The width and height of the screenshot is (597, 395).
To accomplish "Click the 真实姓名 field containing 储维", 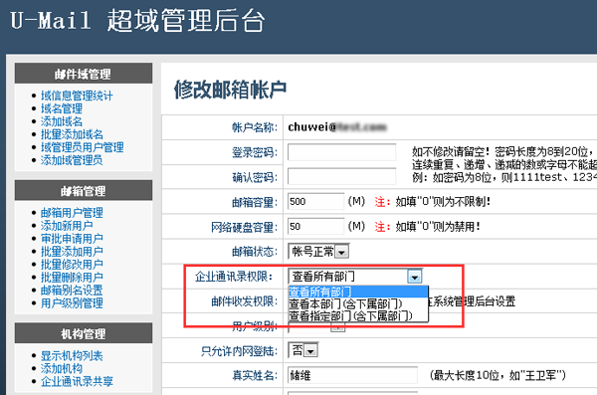I will pos(352,375).
